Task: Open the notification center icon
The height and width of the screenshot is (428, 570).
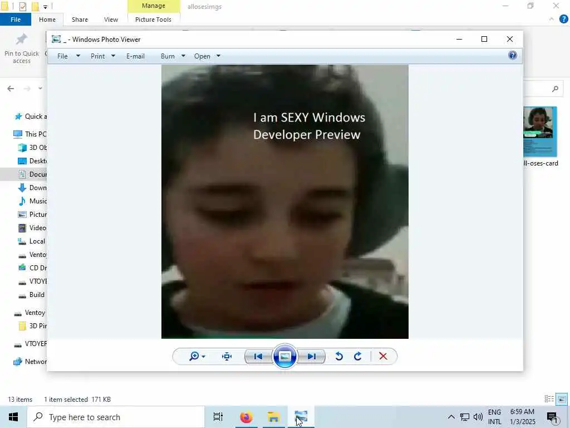Action: 553,417
